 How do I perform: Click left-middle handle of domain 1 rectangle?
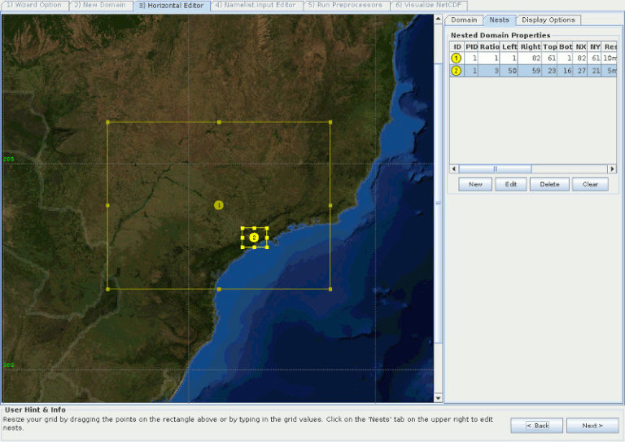107,205
